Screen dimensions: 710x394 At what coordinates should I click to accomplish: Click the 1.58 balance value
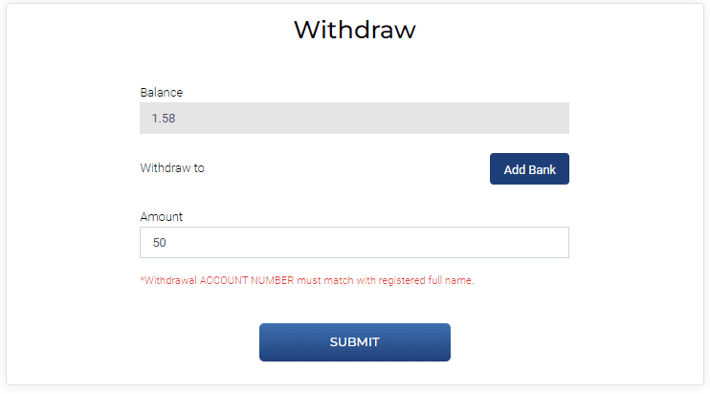(x=163, y=118)
